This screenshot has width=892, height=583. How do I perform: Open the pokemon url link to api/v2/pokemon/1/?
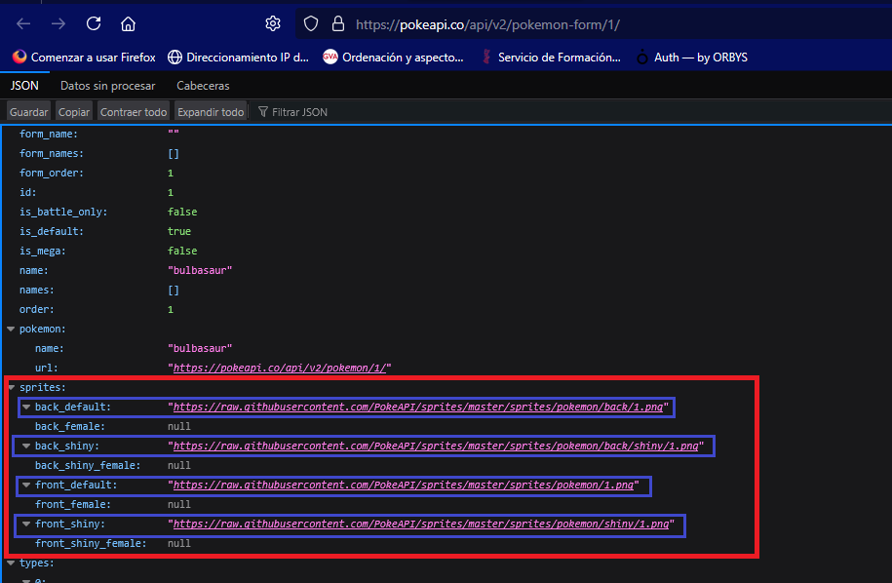[280, 368]
